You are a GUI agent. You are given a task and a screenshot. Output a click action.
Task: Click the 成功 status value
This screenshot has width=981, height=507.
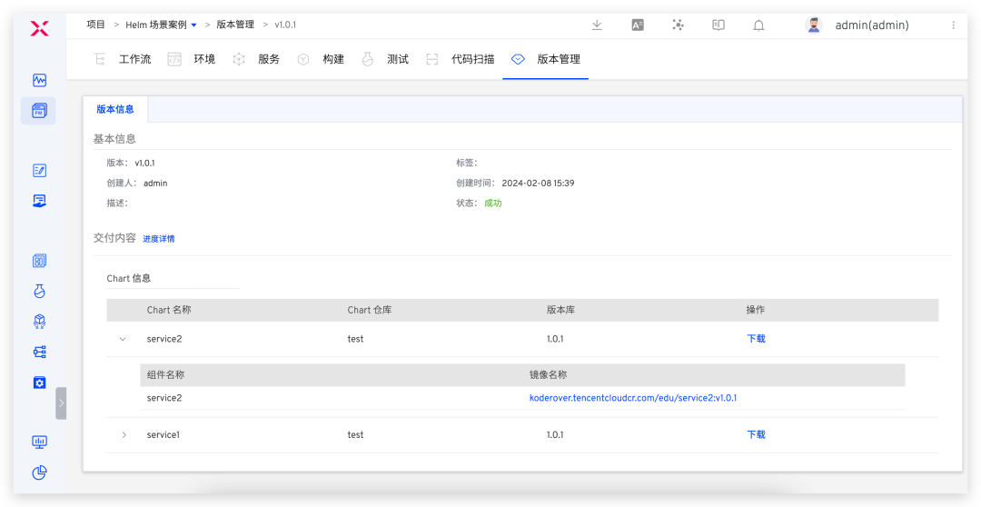coord(493,204)
